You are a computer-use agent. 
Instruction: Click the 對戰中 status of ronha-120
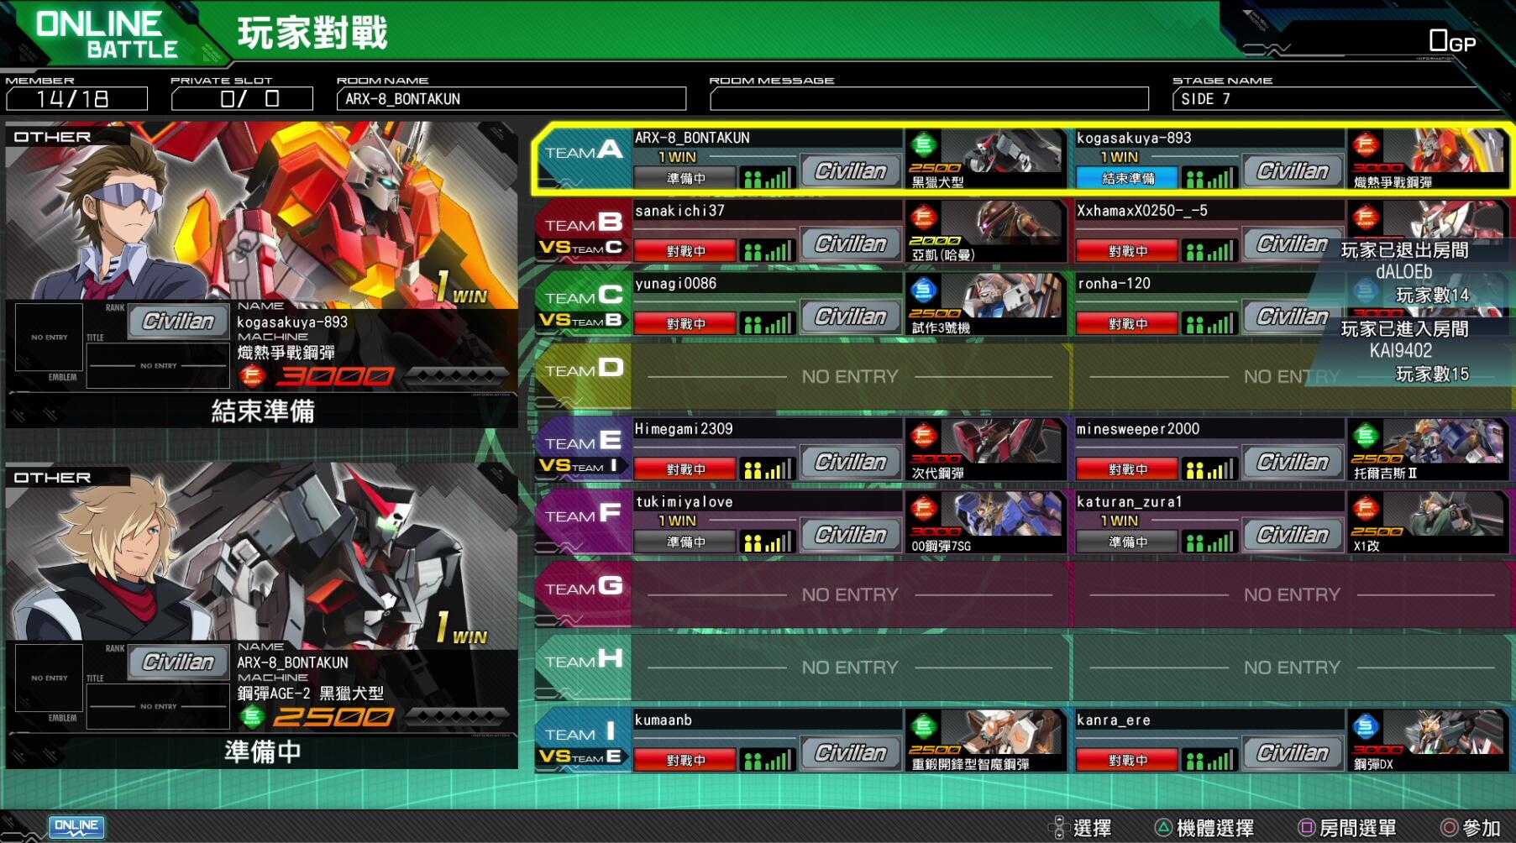pos(1128,324)
